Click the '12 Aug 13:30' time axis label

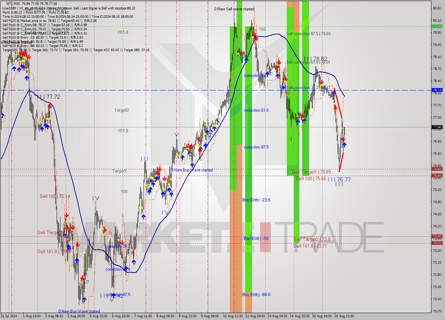pos(233,316)
